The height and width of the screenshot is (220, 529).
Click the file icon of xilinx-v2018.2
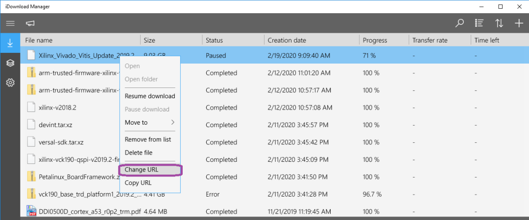point(31,108)
